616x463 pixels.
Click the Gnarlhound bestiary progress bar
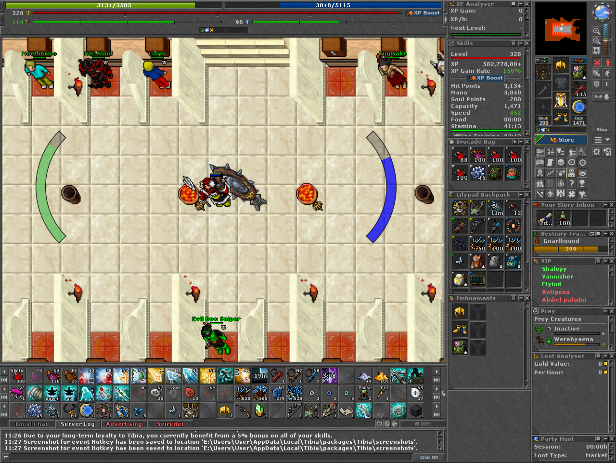pyautogui.click(x=571, y=249)
